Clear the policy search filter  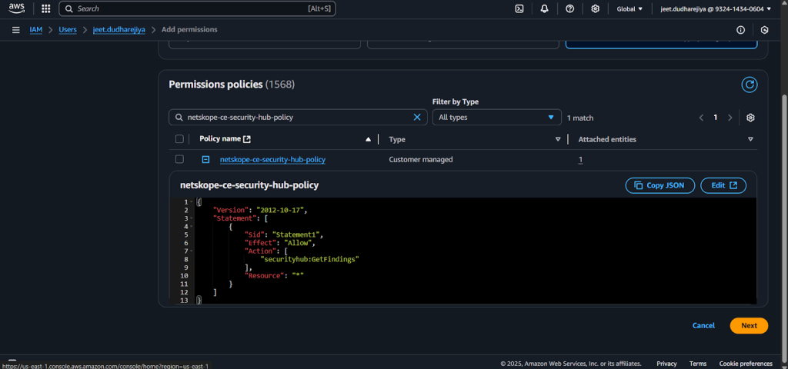point(416,117)
